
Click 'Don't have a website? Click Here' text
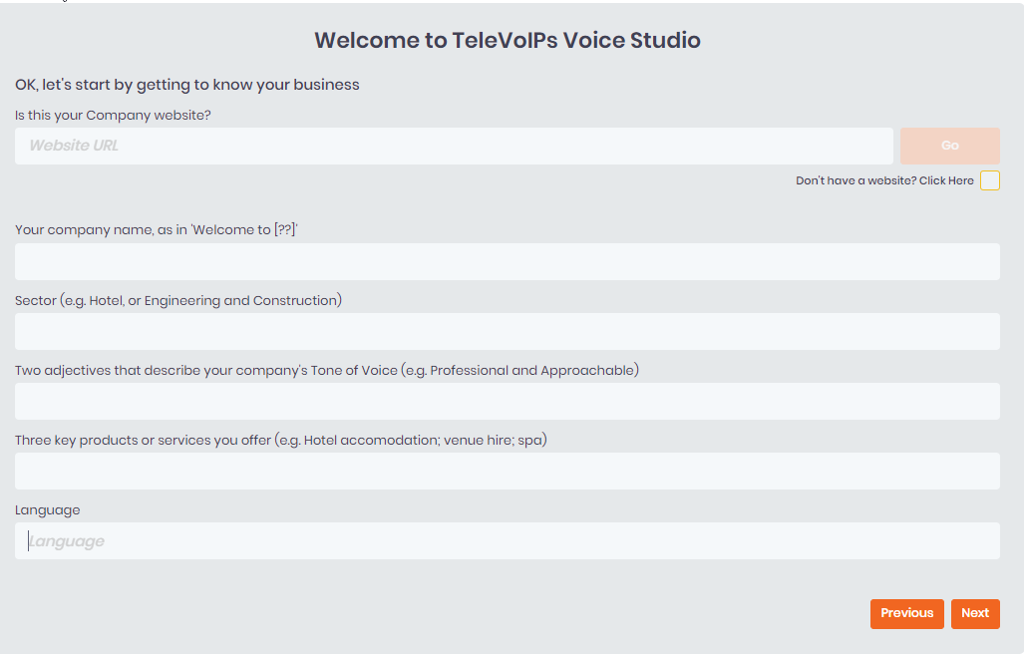click(x=884, y=180)
